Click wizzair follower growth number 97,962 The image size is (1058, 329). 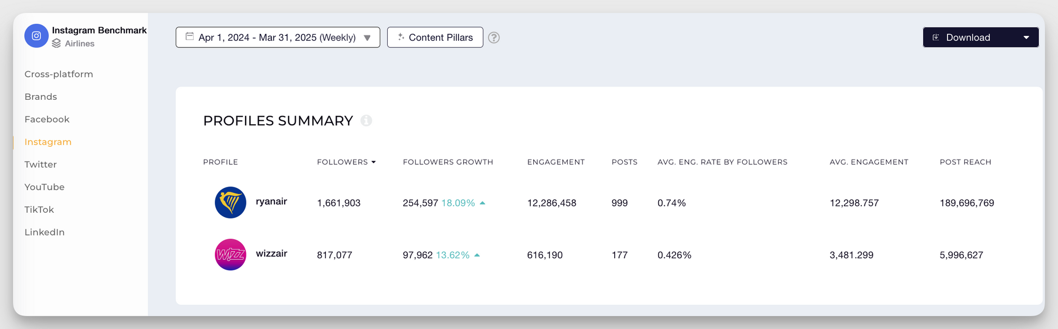coord(418,255)
